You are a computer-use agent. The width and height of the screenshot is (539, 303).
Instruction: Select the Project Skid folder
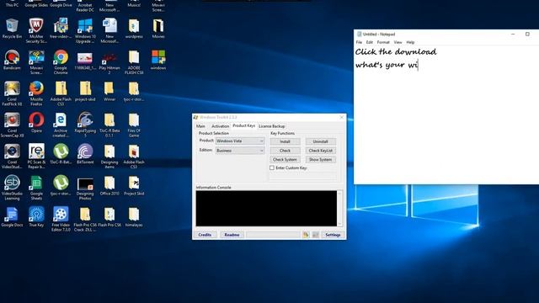134,185
